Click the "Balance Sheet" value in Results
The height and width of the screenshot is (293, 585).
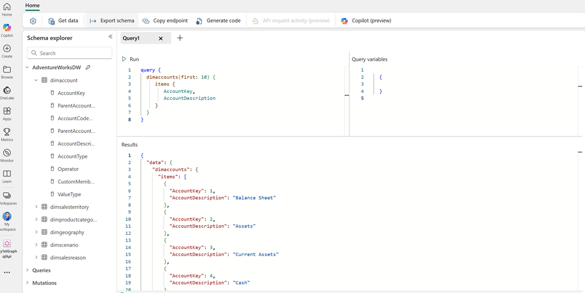point(254,198)
